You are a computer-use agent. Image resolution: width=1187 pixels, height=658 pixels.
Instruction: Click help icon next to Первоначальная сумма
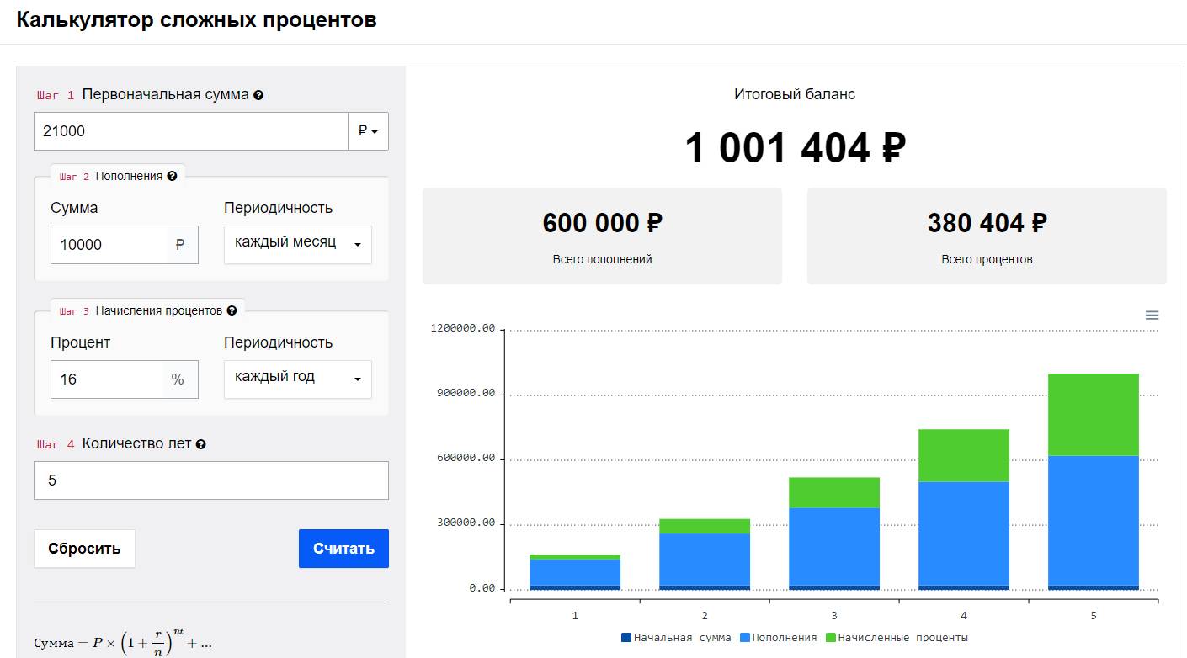point(258,95)
